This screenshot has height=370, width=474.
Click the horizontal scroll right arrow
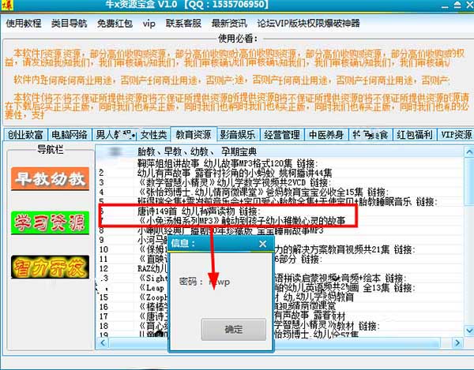coord(457,343)
